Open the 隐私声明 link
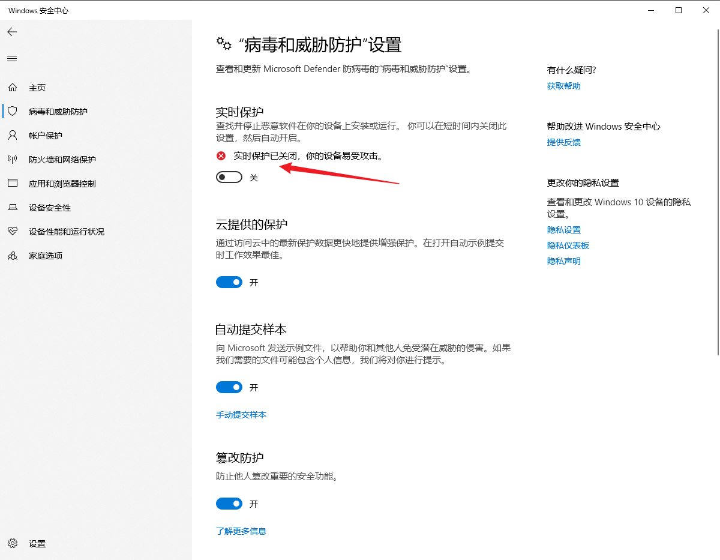This screenshot has width=720, height=560. [x=564, y=261]
